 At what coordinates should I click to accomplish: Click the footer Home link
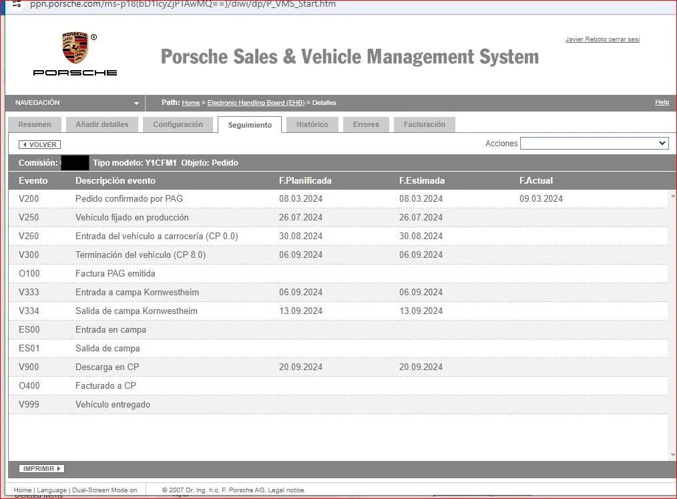[23, 490]
